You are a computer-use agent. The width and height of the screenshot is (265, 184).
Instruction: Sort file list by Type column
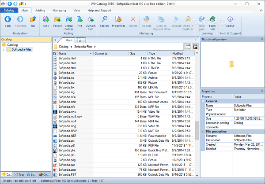[159, 53]
